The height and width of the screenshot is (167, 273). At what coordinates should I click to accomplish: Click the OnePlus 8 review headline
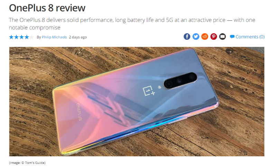click(47, 8)
